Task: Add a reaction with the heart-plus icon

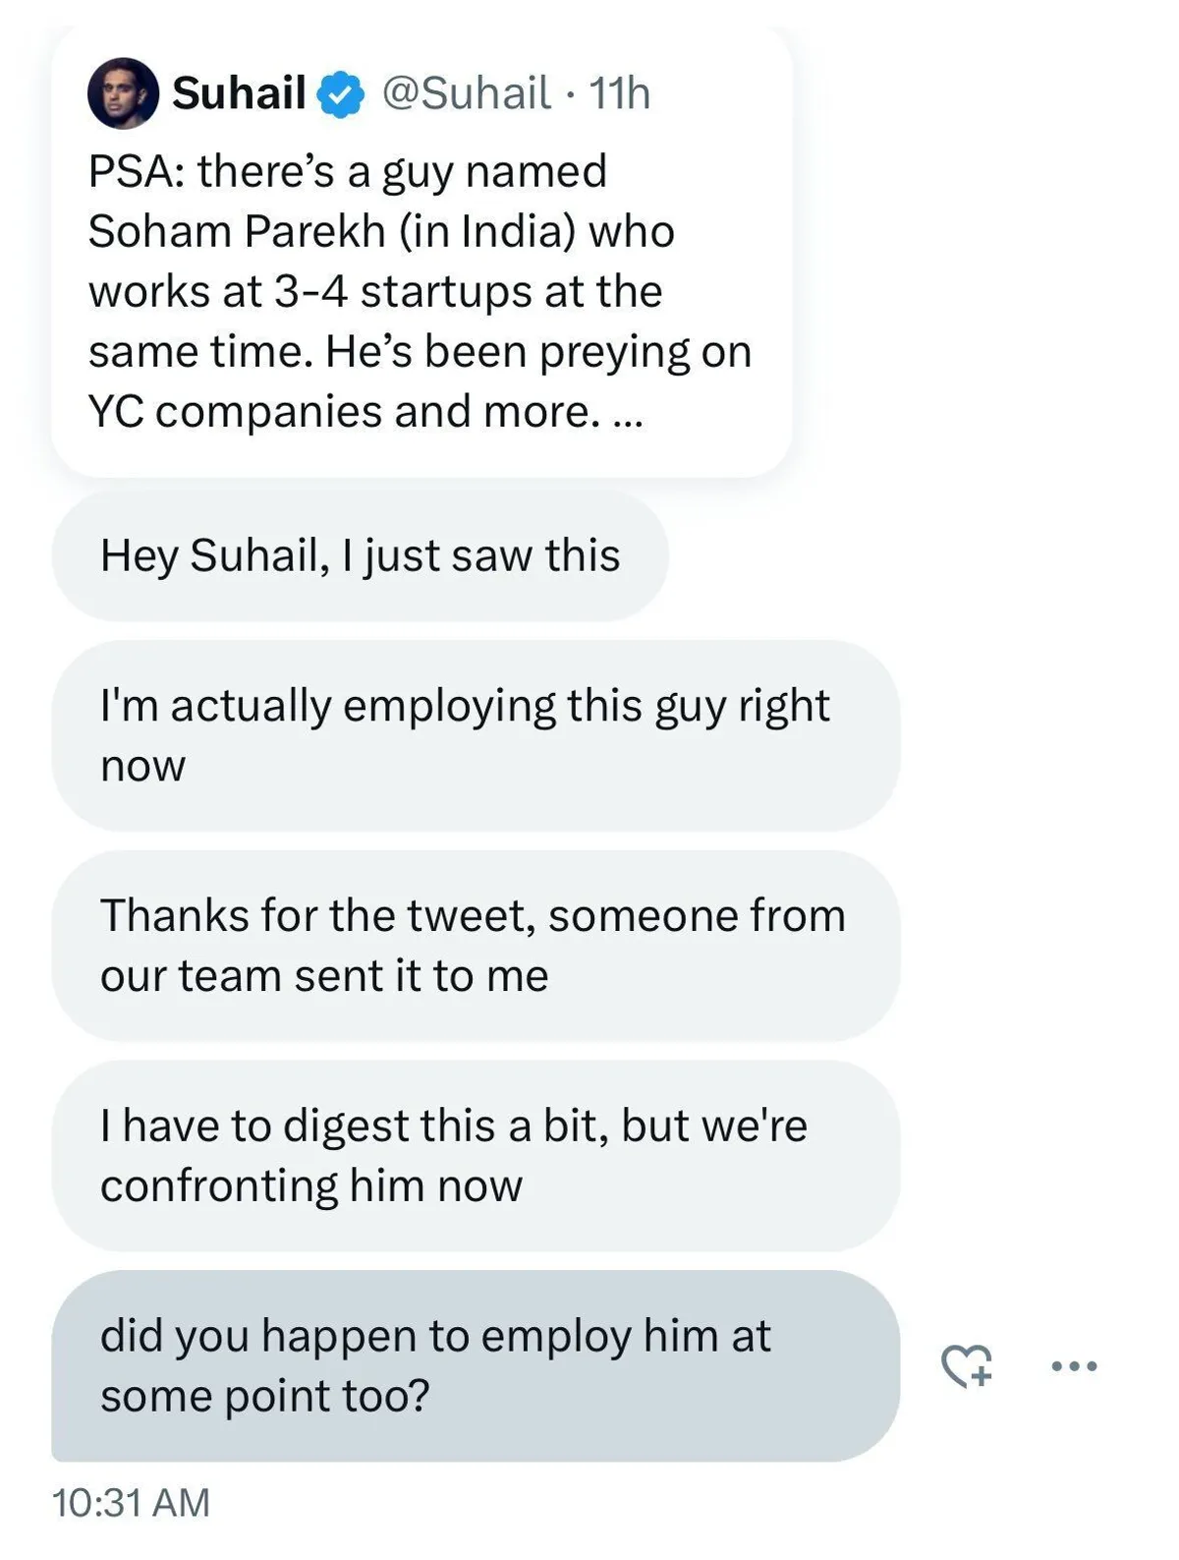Action: [967, 1365]
